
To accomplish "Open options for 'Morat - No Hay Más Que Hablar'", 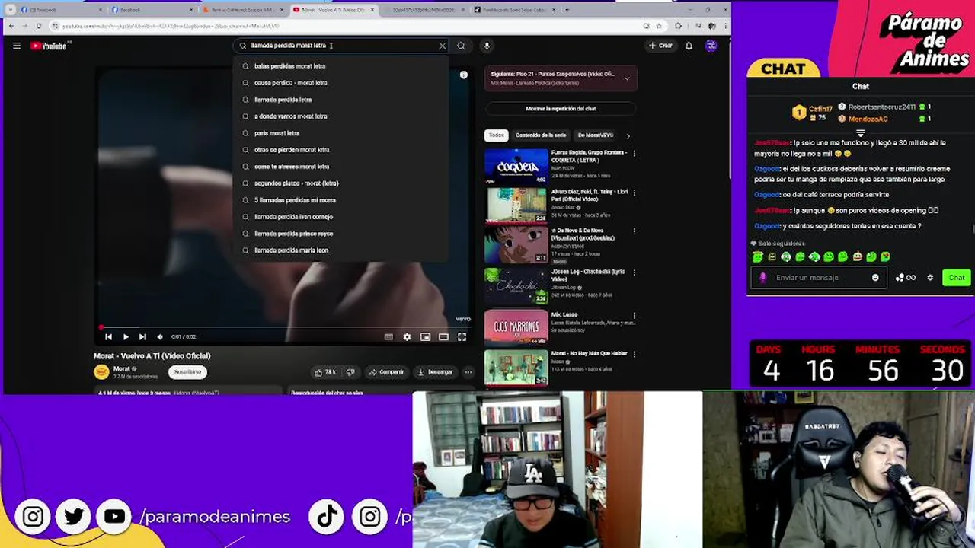I will [x=634, y=354].
